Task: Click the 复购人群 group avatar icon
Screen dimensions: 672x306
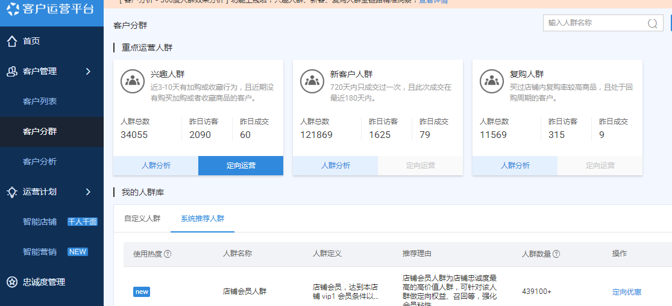Action: pos(492,81)
